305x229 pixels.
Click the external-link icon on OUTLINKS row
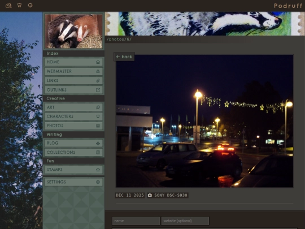click(x=98, y=90)
